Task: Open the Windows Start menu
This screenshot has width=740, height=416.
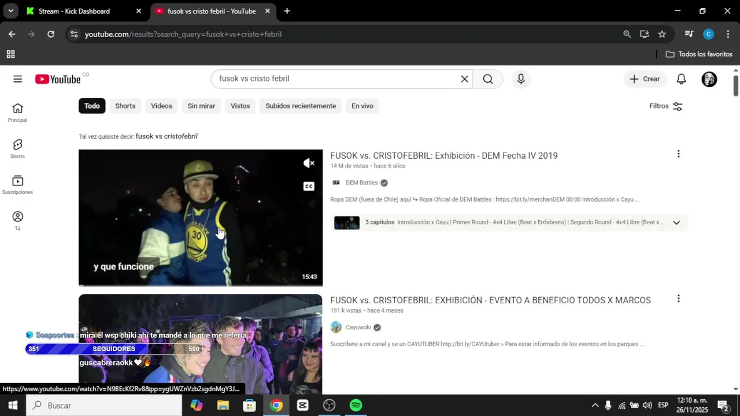Action: tap(13, 406)
